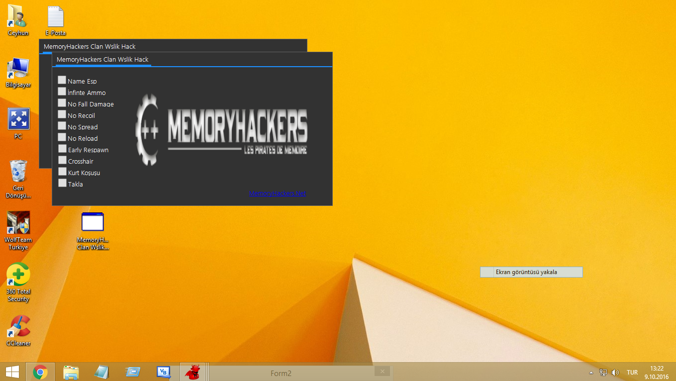Click the blue window app taskbar icon
Screen dimensions: 676x381
(x=132, y=372)
